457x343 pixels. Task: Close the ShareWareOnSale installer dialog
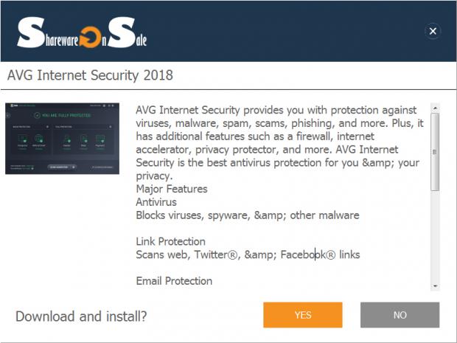pyautogui.click(x=433, y=31)
